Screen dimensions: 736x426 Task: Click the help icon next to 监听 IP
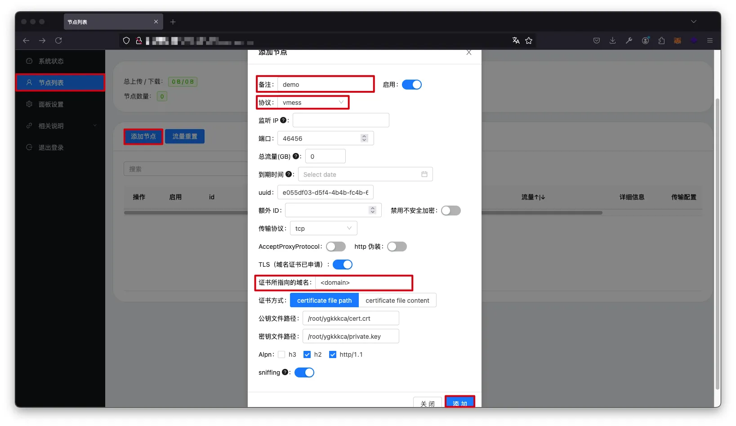coord(283,121)
